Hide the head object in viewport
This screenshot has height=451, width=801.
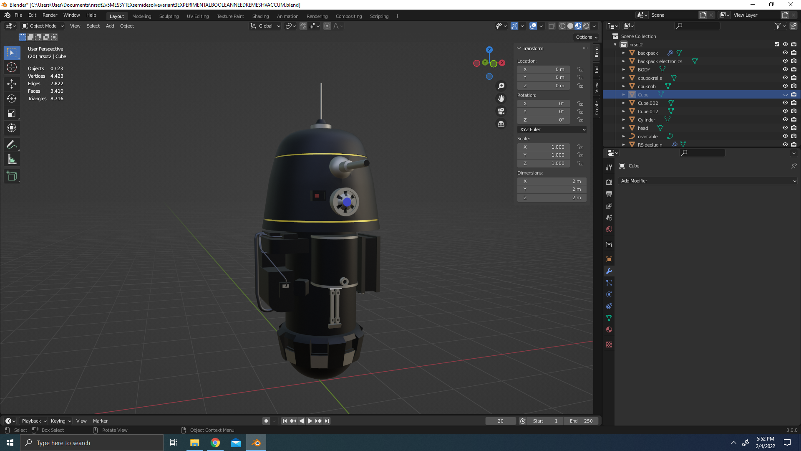pyautogui.click(x=785, y=128)
